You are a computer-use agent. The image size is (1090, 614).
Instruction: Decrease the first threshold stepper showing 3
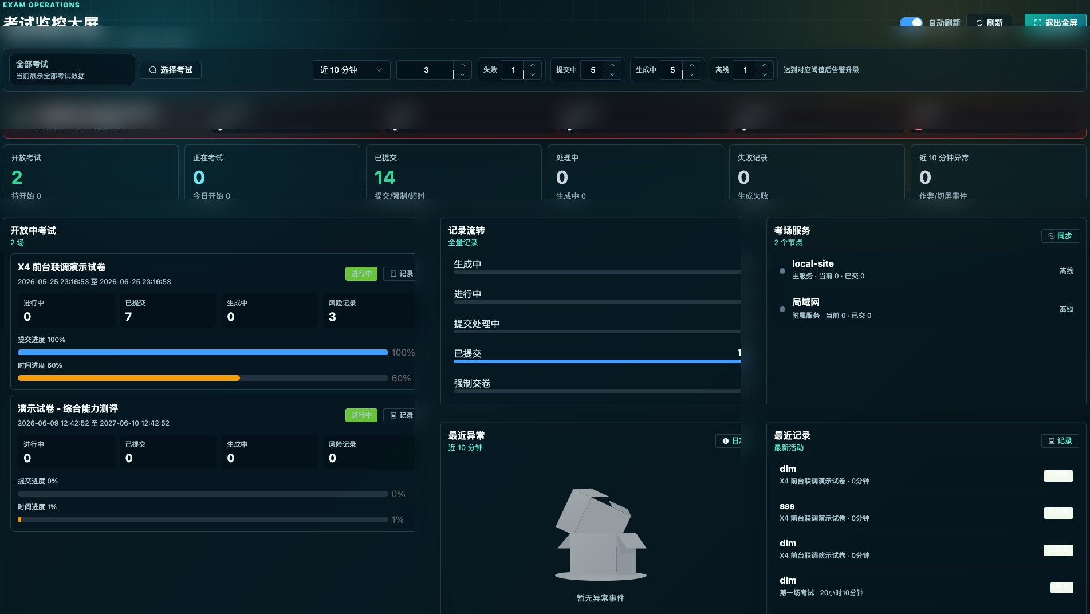coord(462,74)
